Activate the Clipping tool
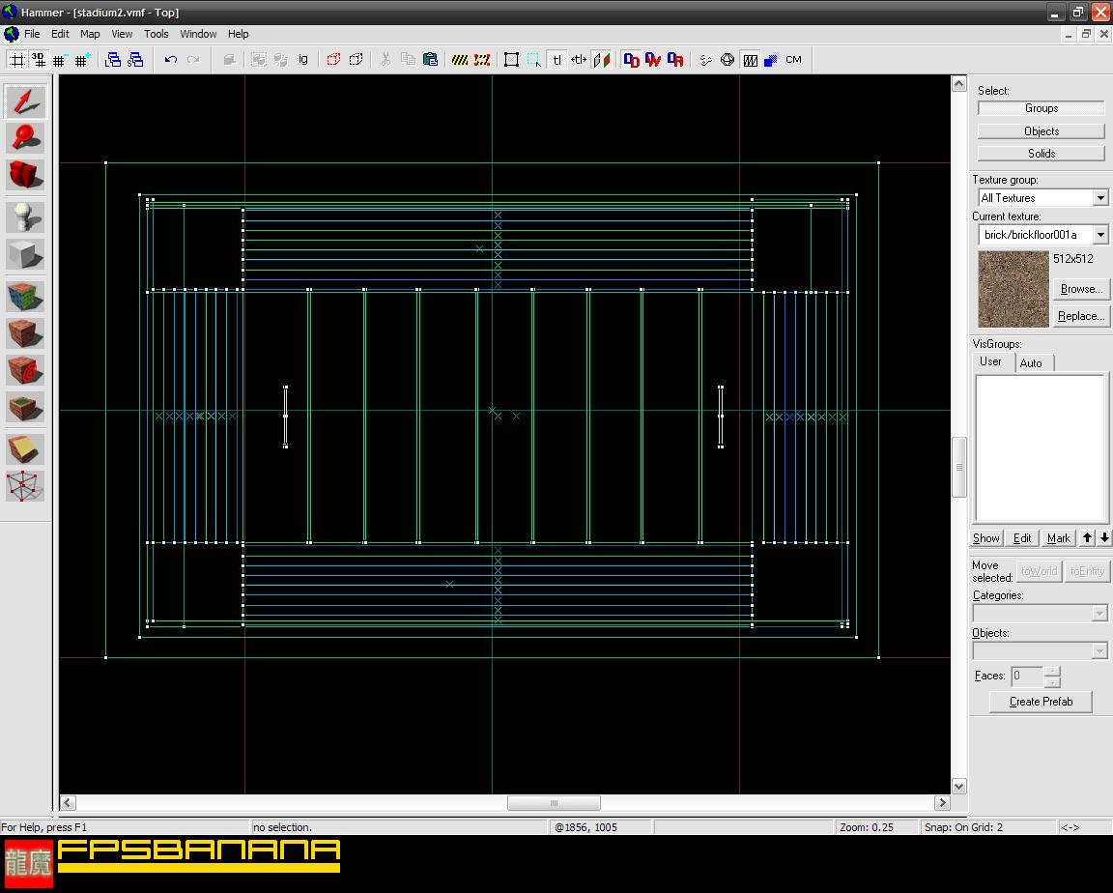1113x893 pixels. 25,449
